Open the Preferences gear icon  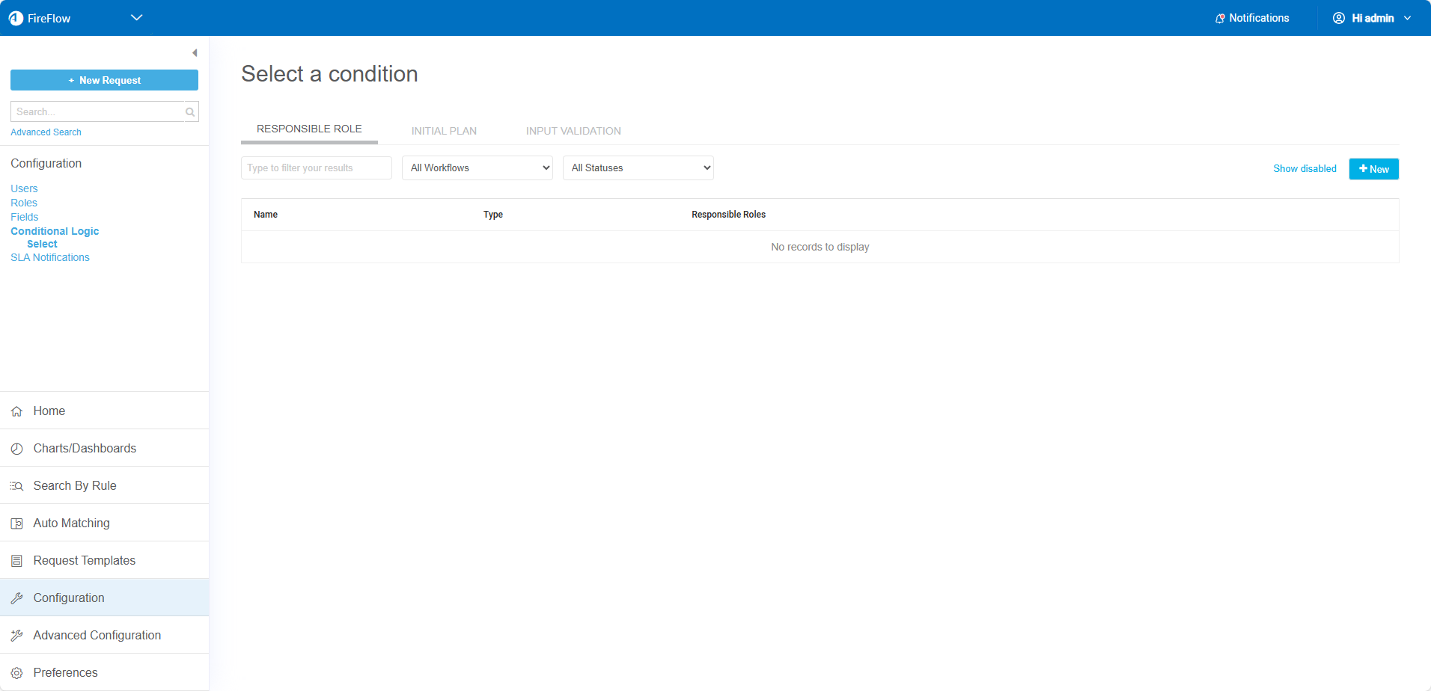(x=16, y=673)
